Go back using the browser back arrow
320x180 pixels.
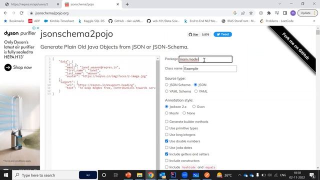(5, 13)
